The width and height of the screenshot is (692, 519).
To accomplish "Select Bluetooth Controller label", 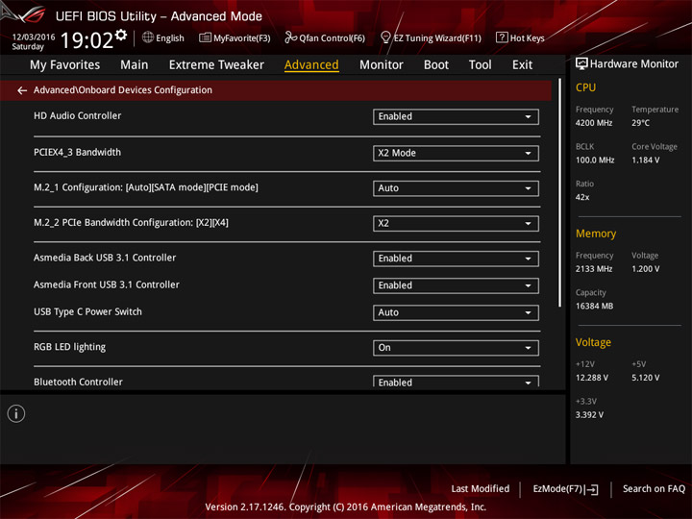I will (78, 382).
